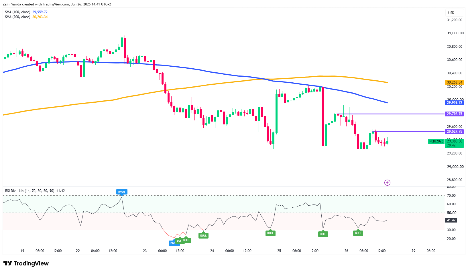Click the date label 25 on time axis

pyautogui.click(x=279, y=251)
